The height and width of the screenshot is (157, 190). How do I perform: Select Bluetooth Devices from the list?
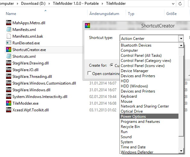coord(149,45)
